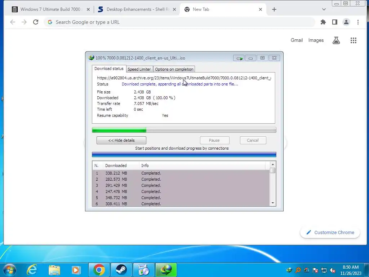Click the 7.057 MB/sec transfer rate value
Screen dimensions: 369x277
point(146,104)
